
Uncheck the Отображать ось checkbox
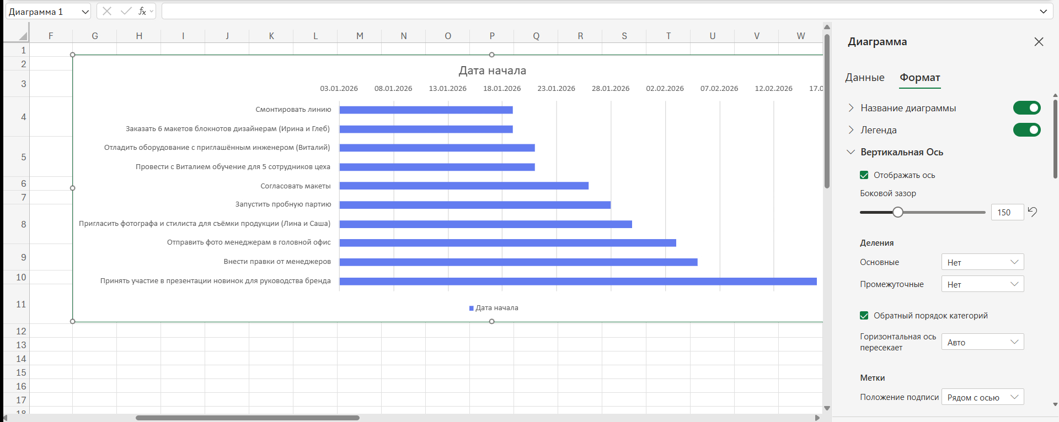pyautogui.click(x=864, y=175)
